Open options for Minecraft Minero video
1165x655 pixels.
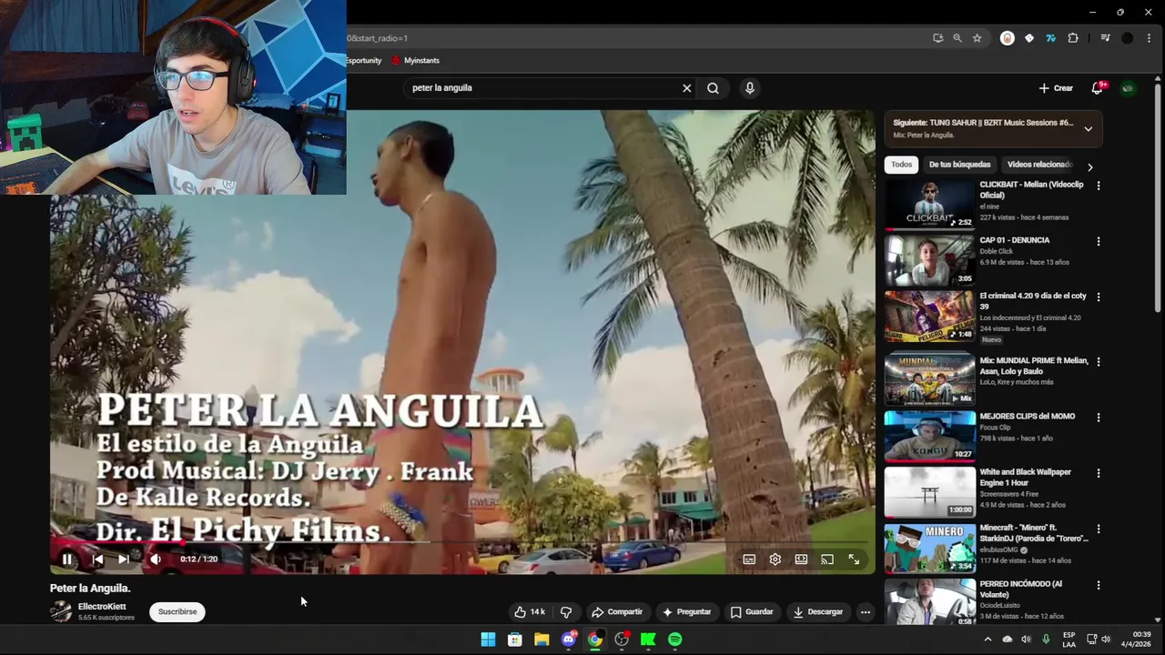click(1099, 529)
